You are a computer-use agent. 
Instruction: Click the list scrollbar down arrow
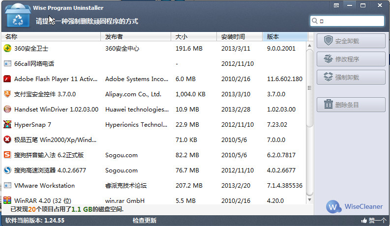309,199
